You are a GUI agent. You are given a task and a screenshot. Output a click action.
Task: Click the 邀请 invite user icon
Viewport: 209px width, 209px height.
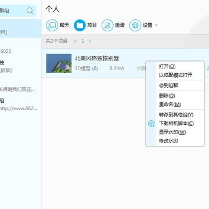coord(107,25)
